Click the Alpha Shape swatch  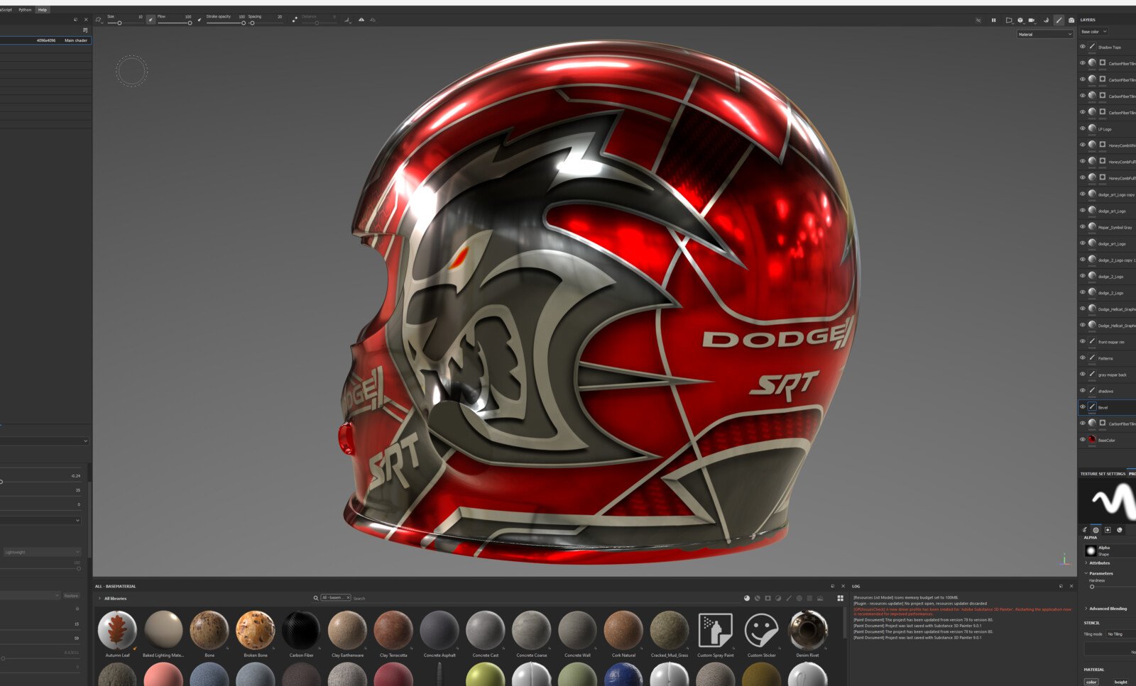point(1091,551)
